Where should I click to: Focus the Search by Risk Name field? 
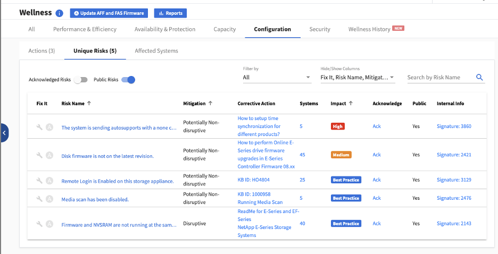439,78
